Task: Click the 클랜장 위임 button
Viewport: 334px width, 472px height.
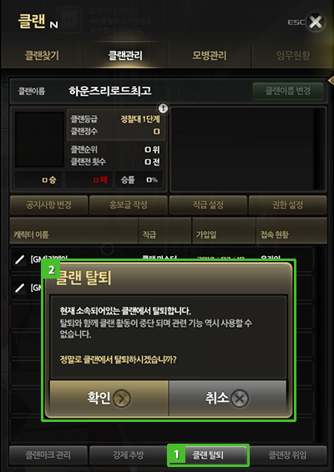Action: coord(288,454)
